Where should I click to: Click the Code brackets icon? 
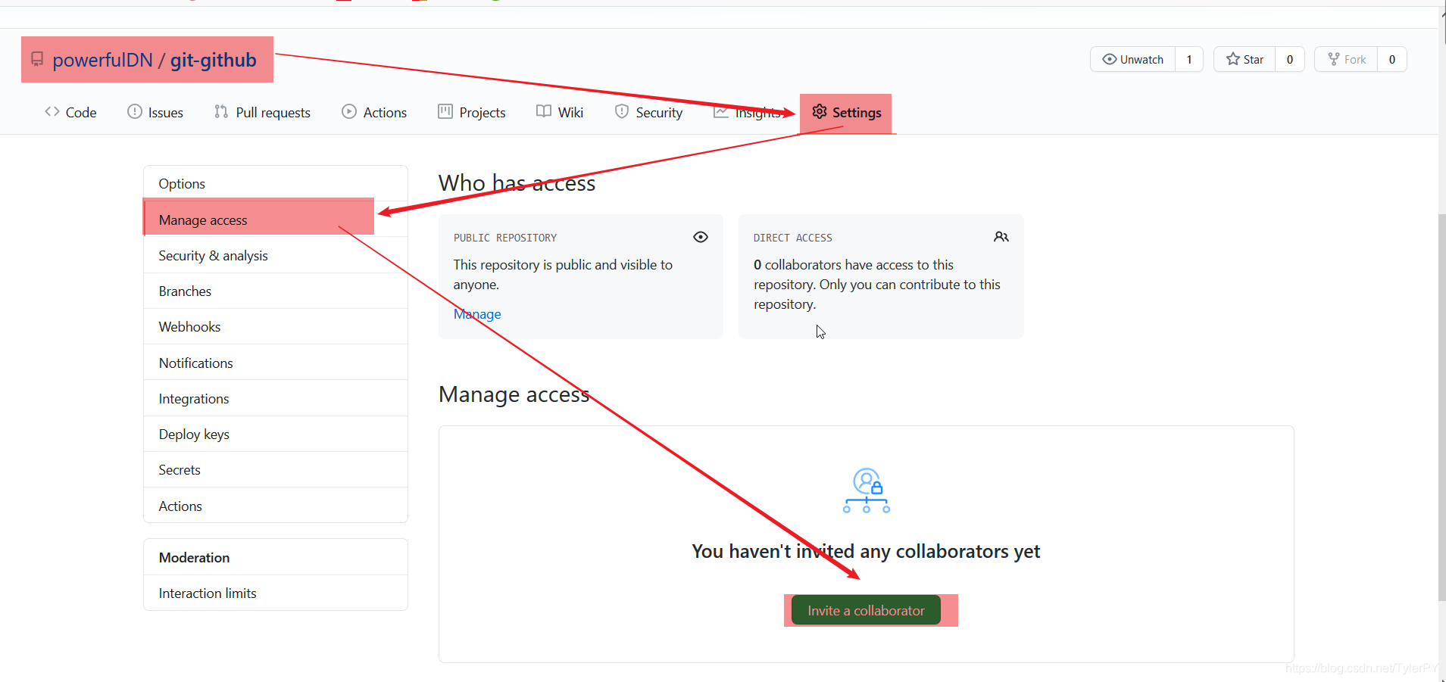pyautogui.click(x=52, y=111)
